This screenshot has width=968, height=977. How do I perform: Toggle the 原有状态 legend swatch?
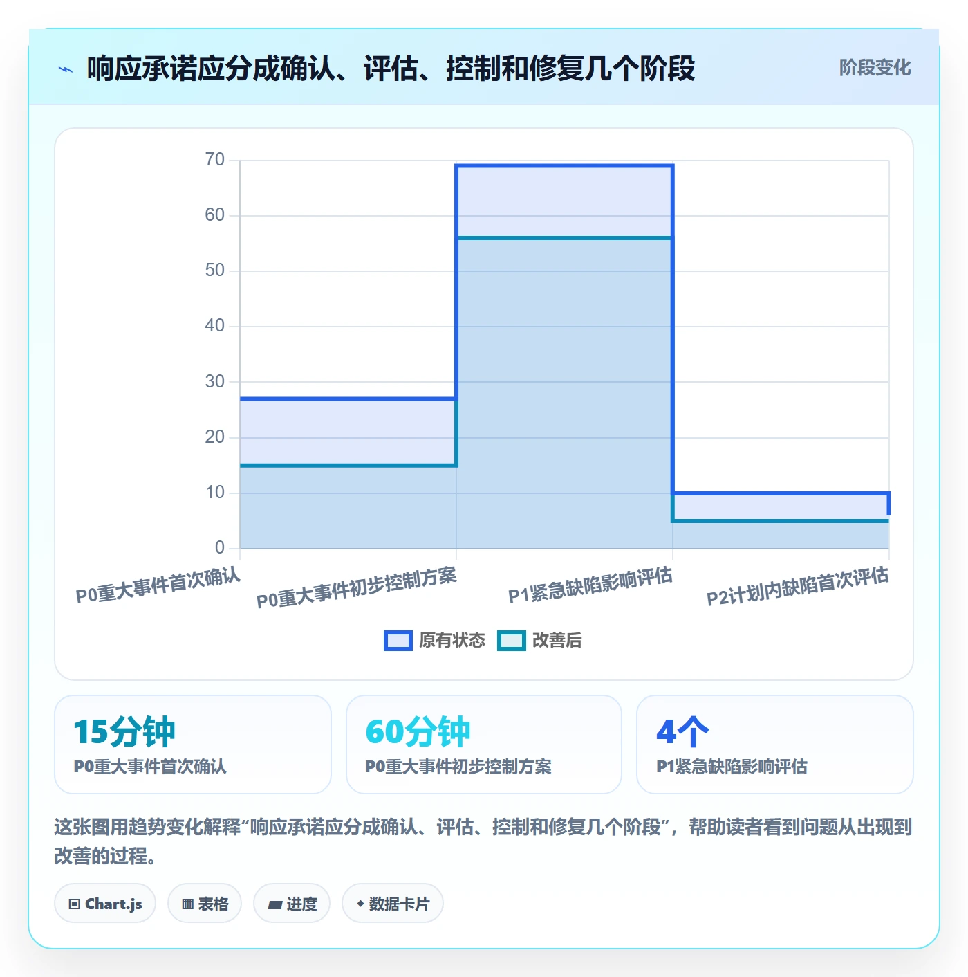tap(398, 641)
